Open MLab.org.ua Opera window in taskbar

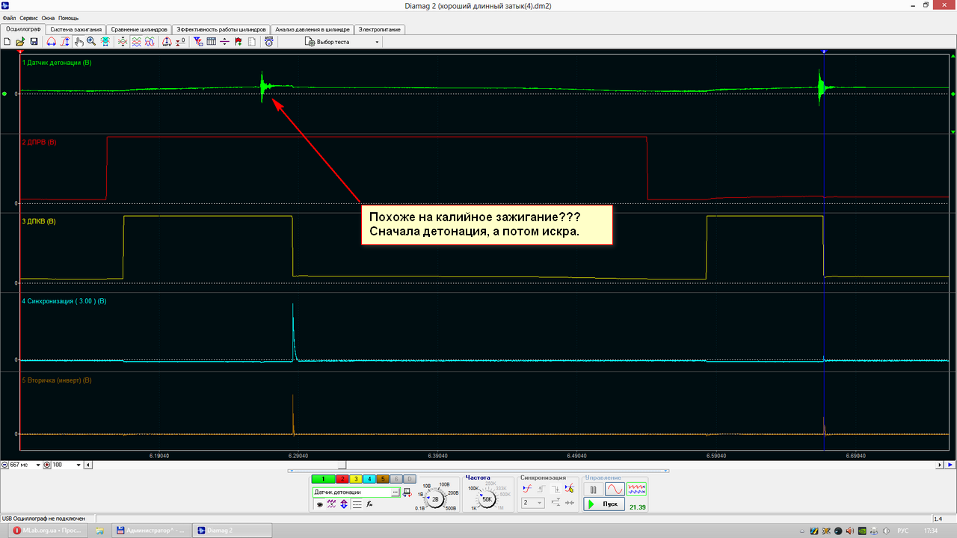[47, 530]
